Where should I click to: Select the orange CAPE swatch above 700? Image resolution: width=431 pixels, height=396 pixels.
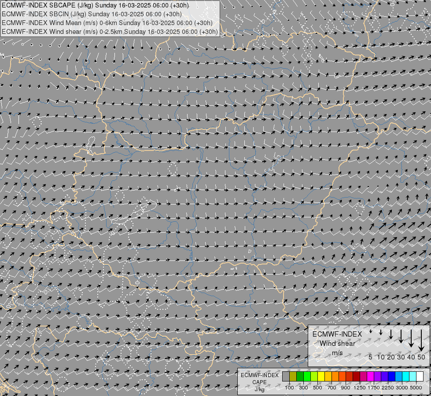(x=335, y=376)
